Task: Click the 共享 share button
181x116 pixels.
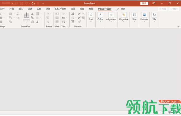Action: click(x=163, y=9)
